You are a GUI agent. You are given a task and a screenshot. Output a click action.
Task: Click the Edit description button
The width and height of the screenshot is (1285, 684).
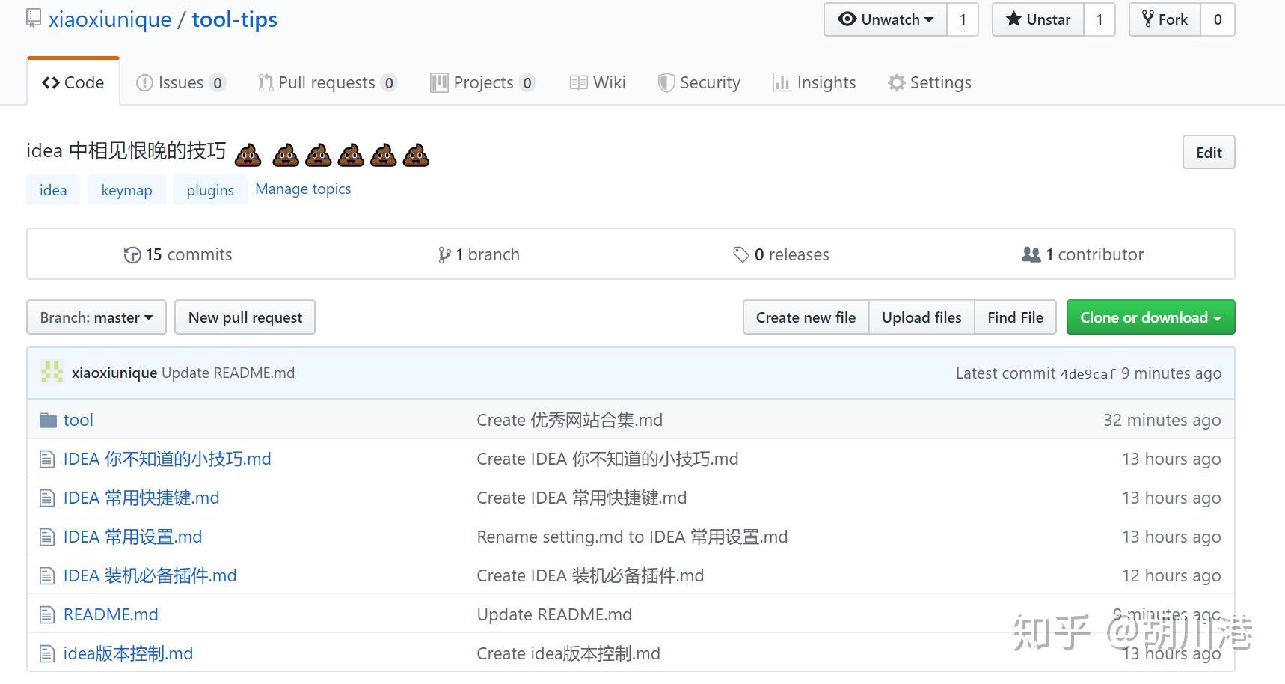(x=1209, y=152)
